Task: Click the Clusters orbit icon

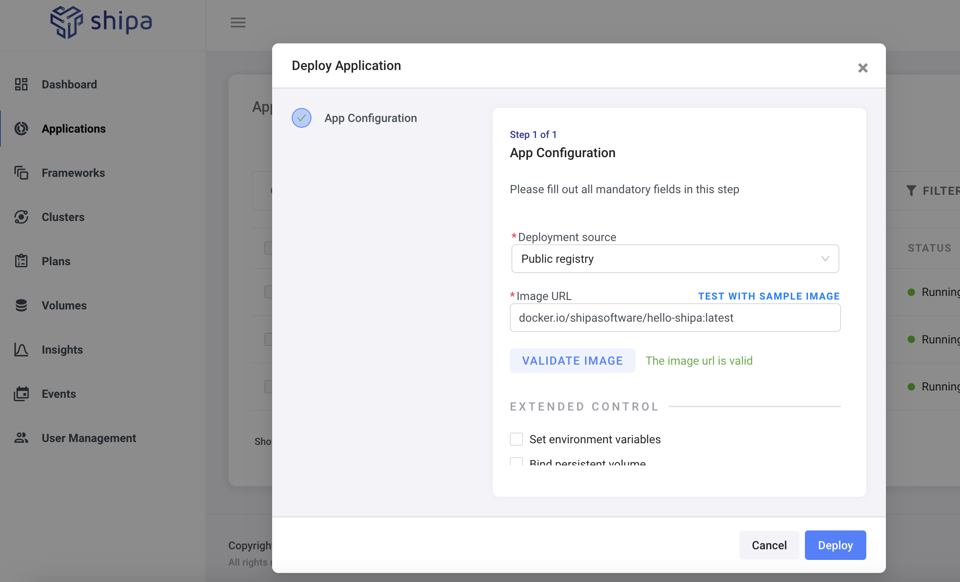Action: (21, 217)
